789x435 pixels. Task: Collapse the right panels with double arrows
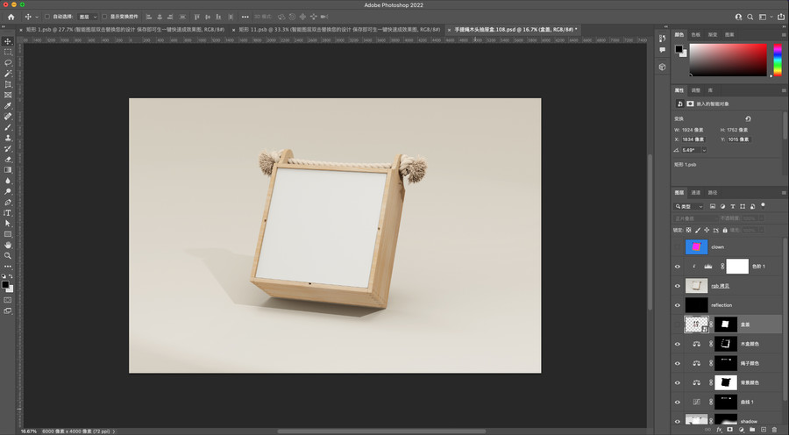click(783, 26)
